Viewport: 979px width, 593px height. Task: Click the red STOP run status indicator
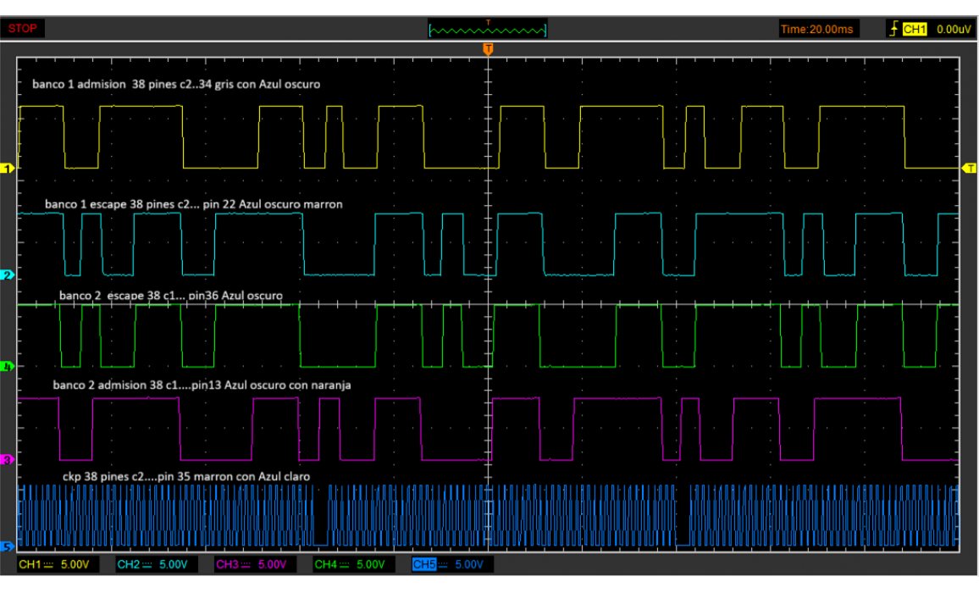point(23,29)
